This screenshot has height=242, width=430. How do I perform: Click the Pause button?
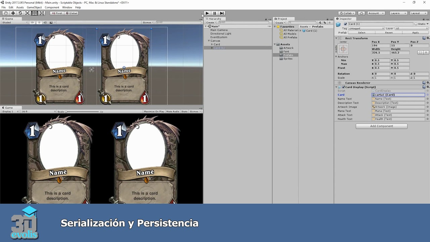click(215, 13)
